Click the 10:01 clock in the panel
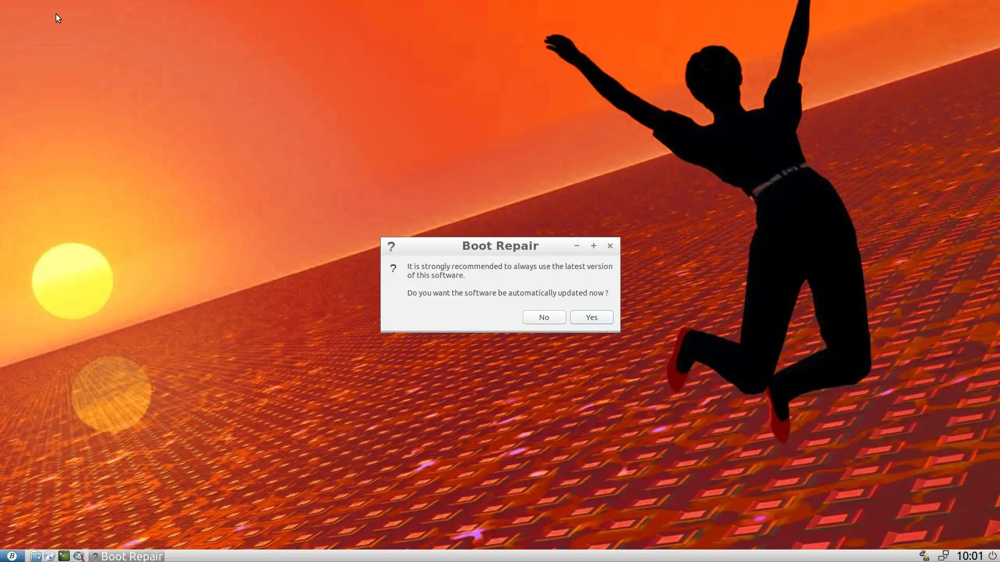The height and width of the screenshot is (562, 1000). click(969, 556)
